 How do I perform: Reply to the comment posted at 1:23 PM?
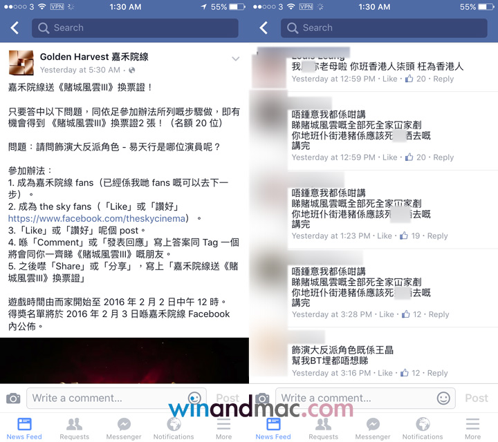437,236
